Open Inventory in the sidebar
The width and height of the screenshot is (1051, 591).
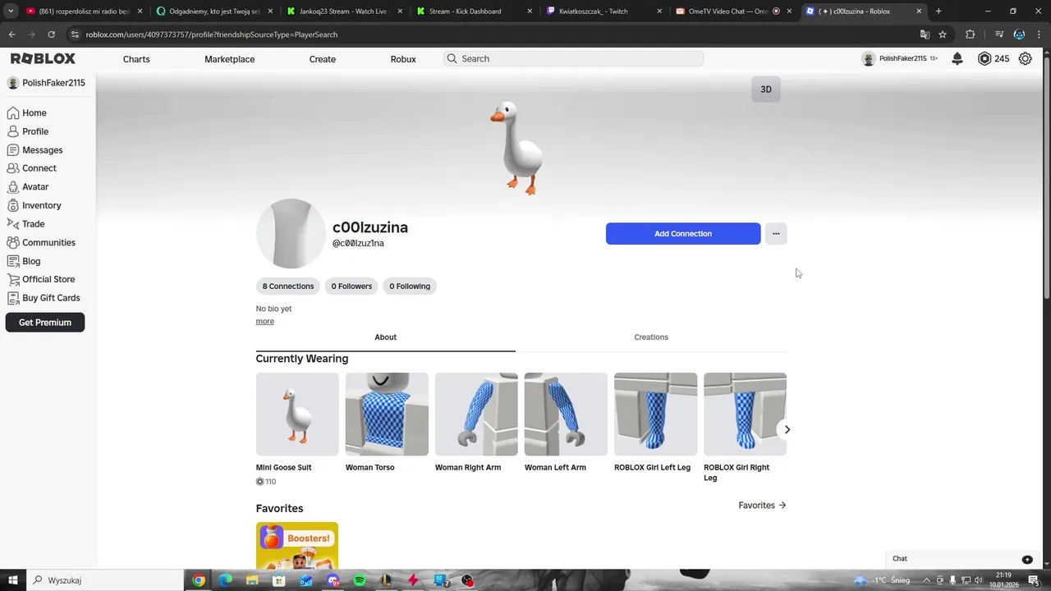pyautogui.click(x=34, y=205)
